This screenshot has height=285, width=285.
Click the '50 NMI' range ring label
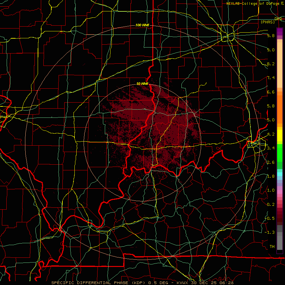(142, 84)
